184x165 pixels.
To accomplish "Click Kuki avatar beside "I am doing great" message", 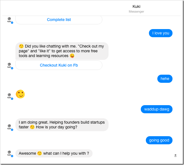I will tap(9, 127).
